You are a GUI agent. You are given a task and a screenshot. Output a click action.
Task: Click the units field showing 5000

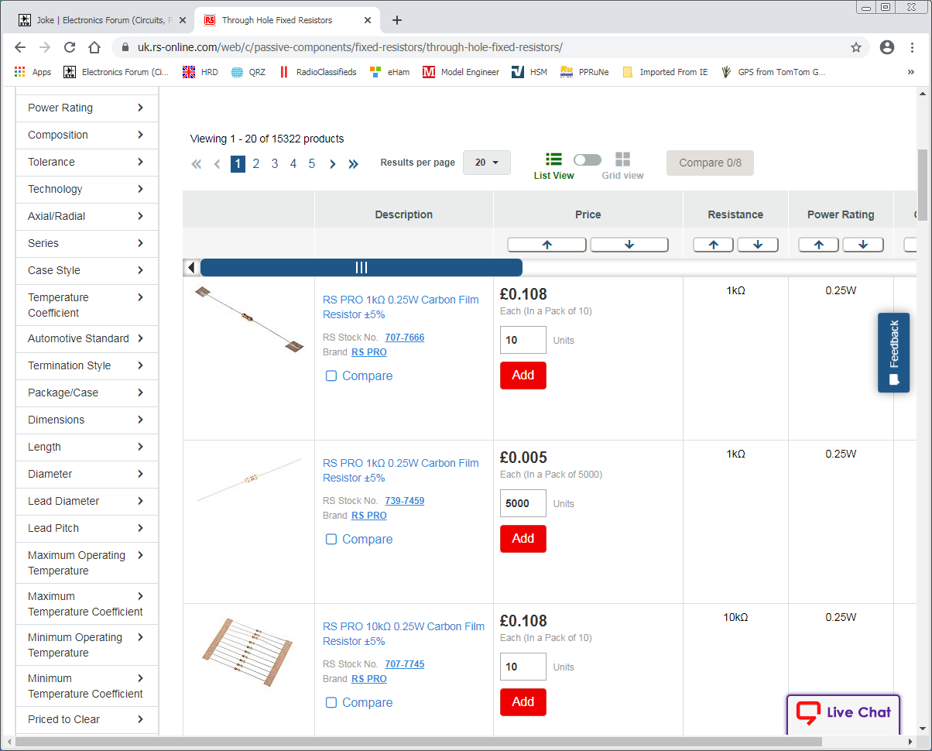(x=523, y=503)
